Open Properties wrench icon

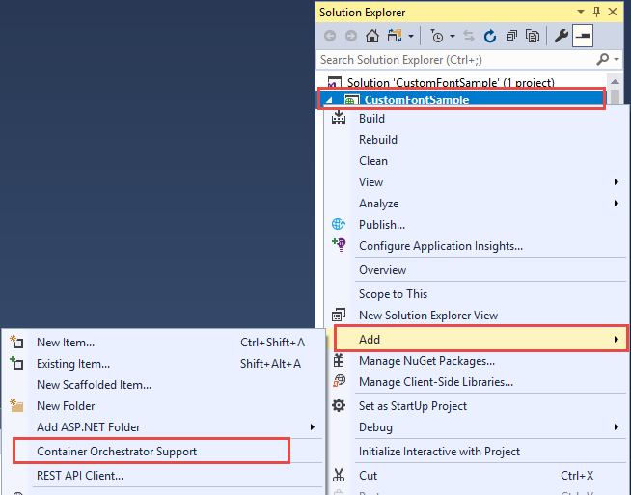[562, 37]
